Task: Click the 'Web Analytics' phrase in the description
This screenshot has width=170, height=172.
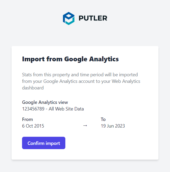Action: 126,81
